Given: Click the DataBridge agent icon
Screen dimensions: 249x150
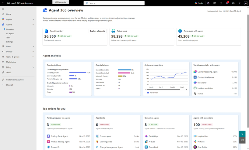Looking at the screenshot, I should (146, 136).
